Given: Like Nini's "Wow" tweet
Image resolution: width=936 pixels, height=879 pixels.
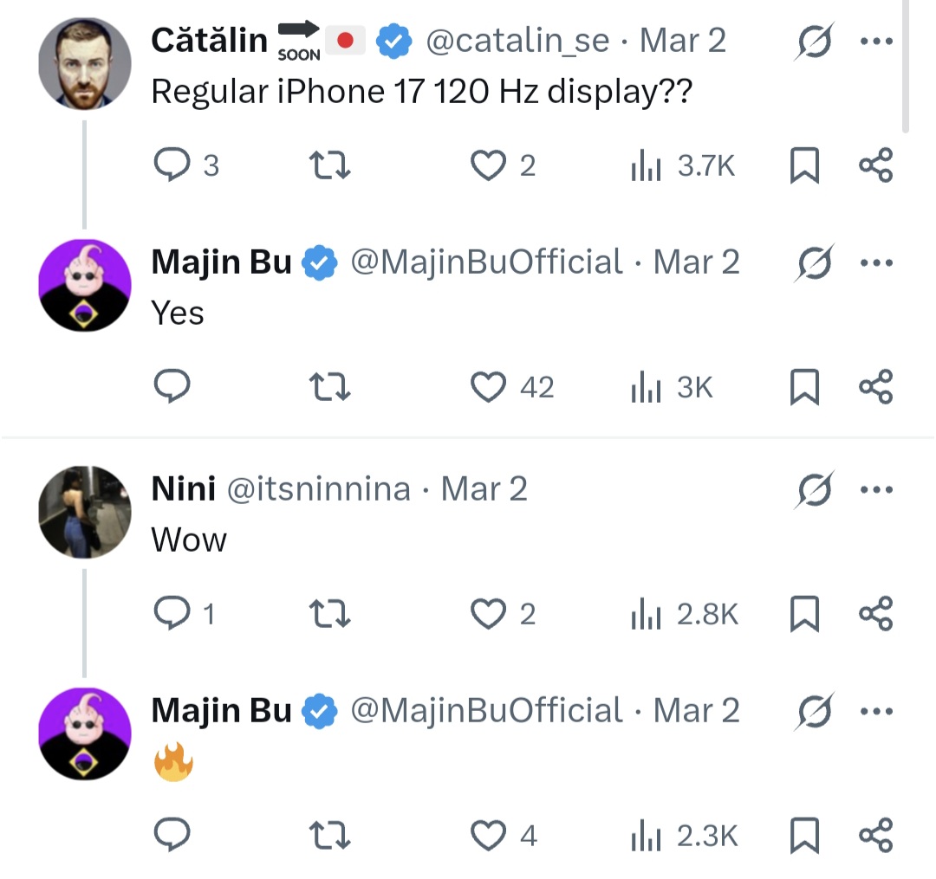Looking at the screenshot, I should click(488, 614).
